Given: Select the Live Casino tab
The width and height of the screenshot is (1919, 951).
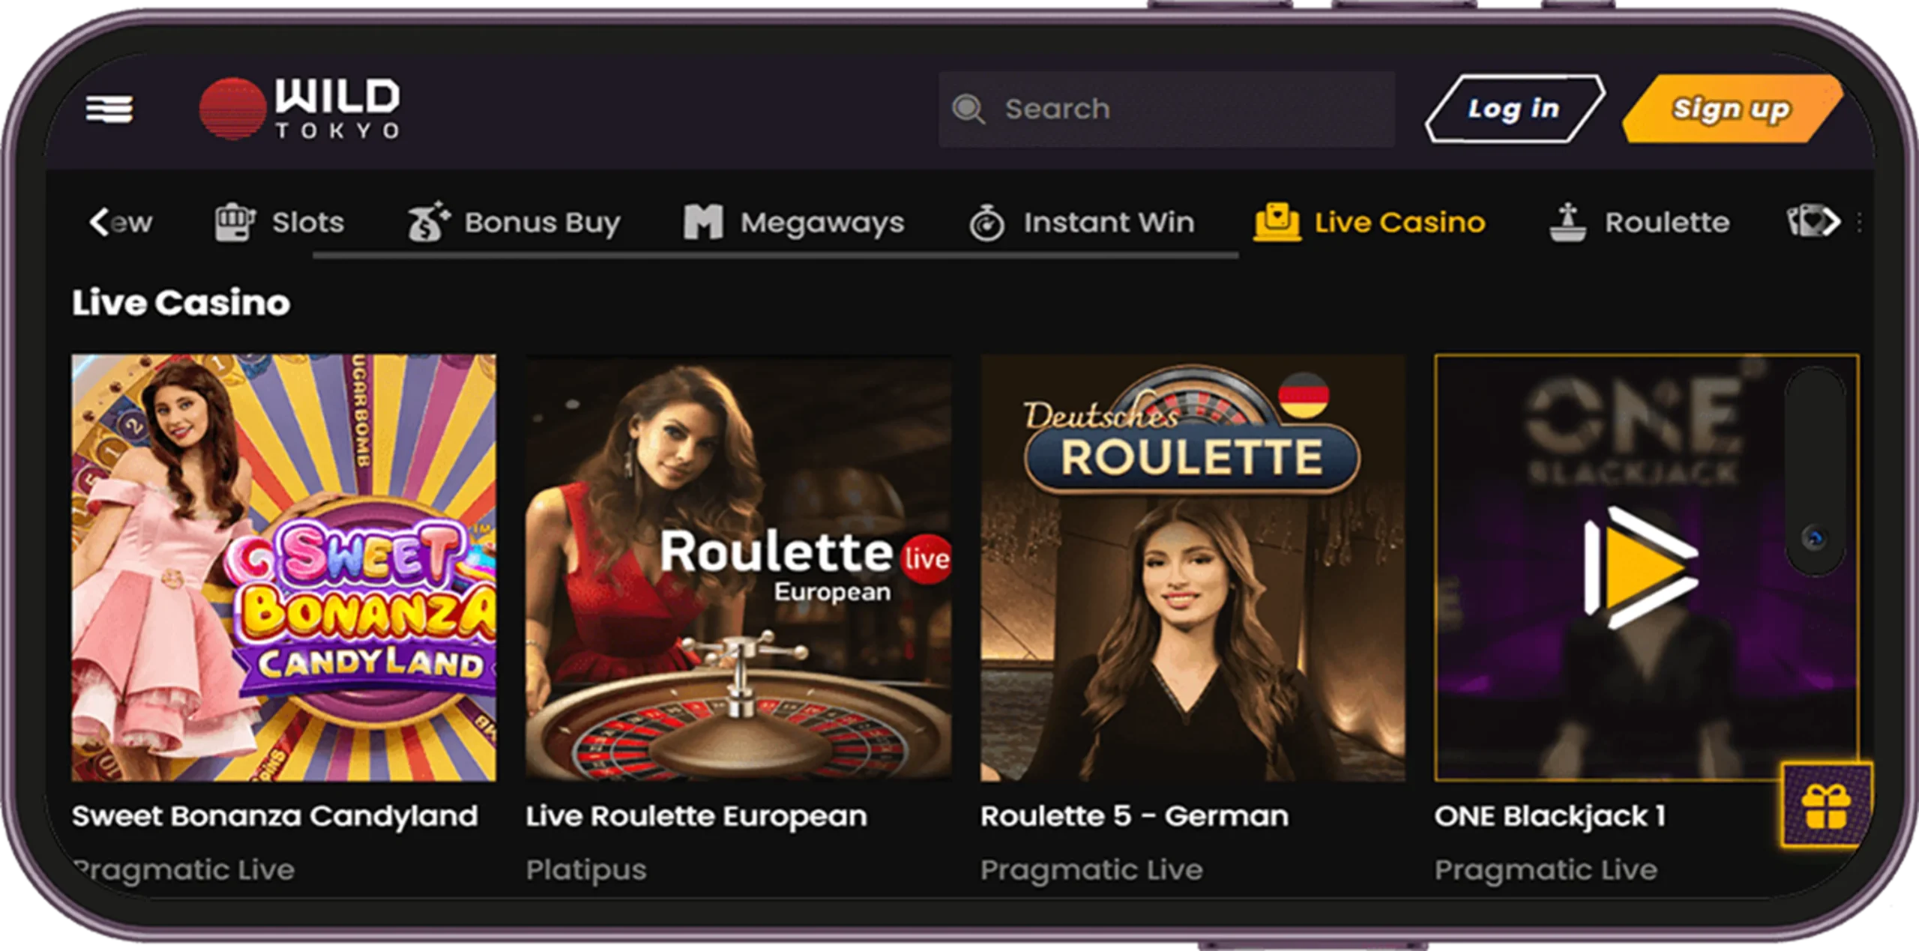Looking at the screenshot, I should [x=1370, y=222].
